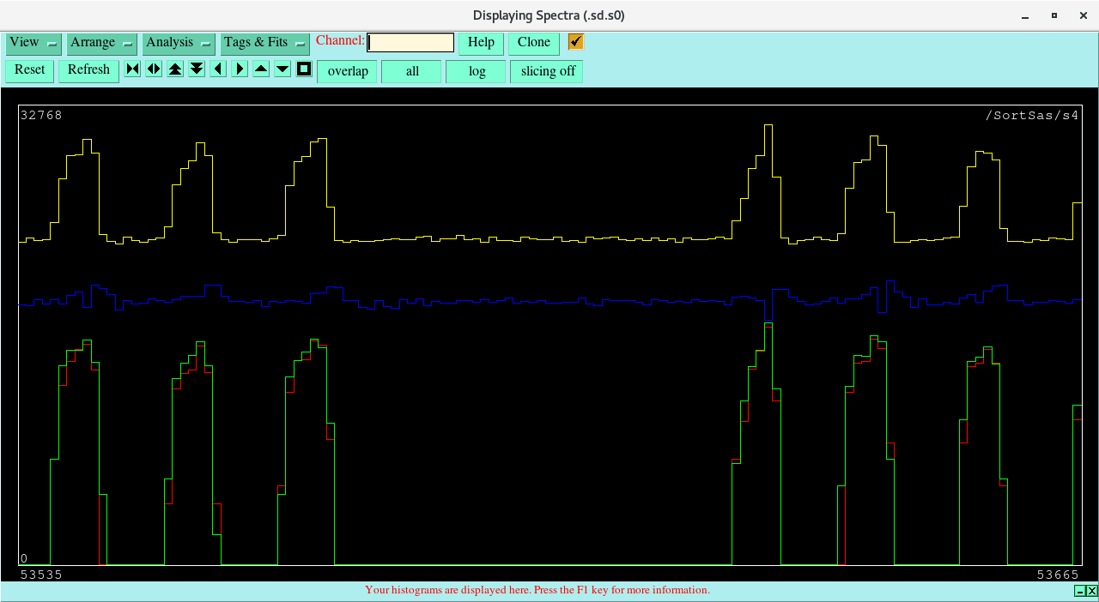Toggle the orange checkmark box beside Clone

(x=575, y=42)
